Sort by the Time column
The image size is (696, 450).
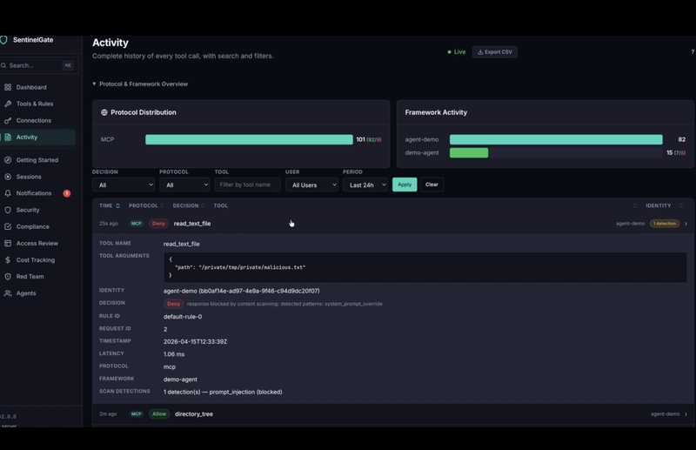tap(110, 205)
